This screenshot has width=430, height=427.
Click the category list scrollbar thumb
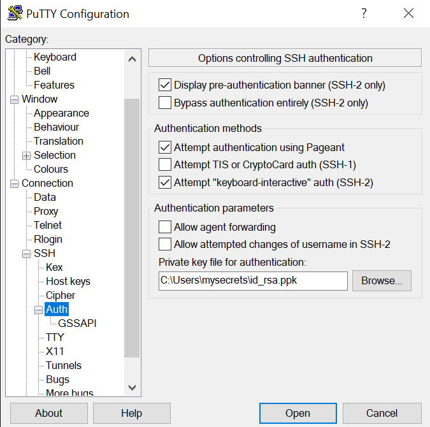tap(132, 228)
